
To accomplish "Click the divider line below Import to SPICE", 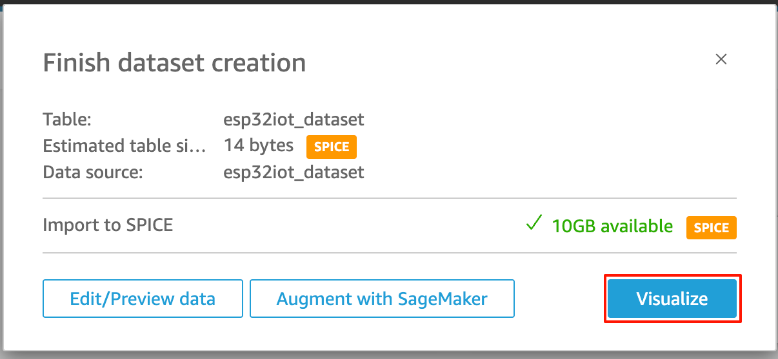I will [x=390, y=253].
